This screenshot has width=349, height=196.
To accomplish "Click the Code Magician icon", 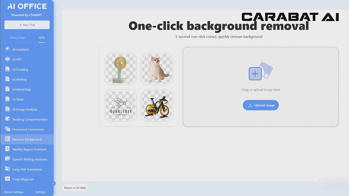I will pyautogui.click(x=7, y=179).
